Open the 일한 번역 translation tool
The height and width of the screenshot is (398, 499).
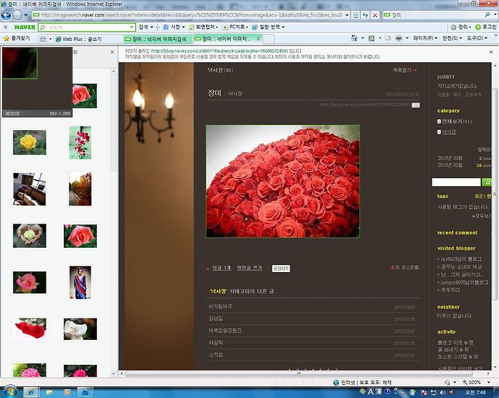[x=268, y=27]
